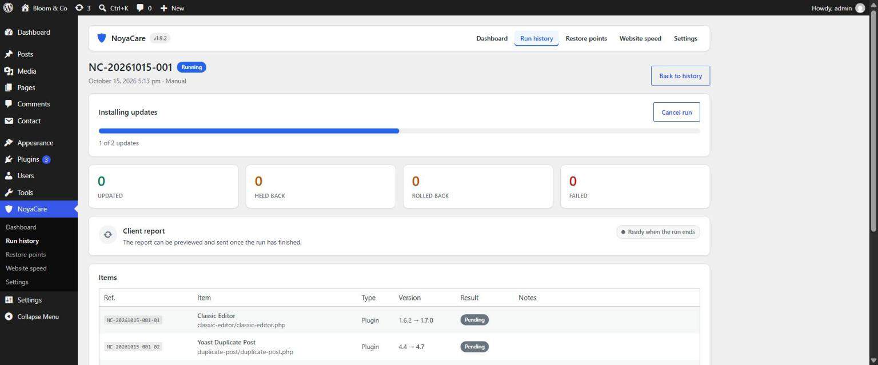
Task: Open the updates icon showing 3
Action: [x=79, y=8]
